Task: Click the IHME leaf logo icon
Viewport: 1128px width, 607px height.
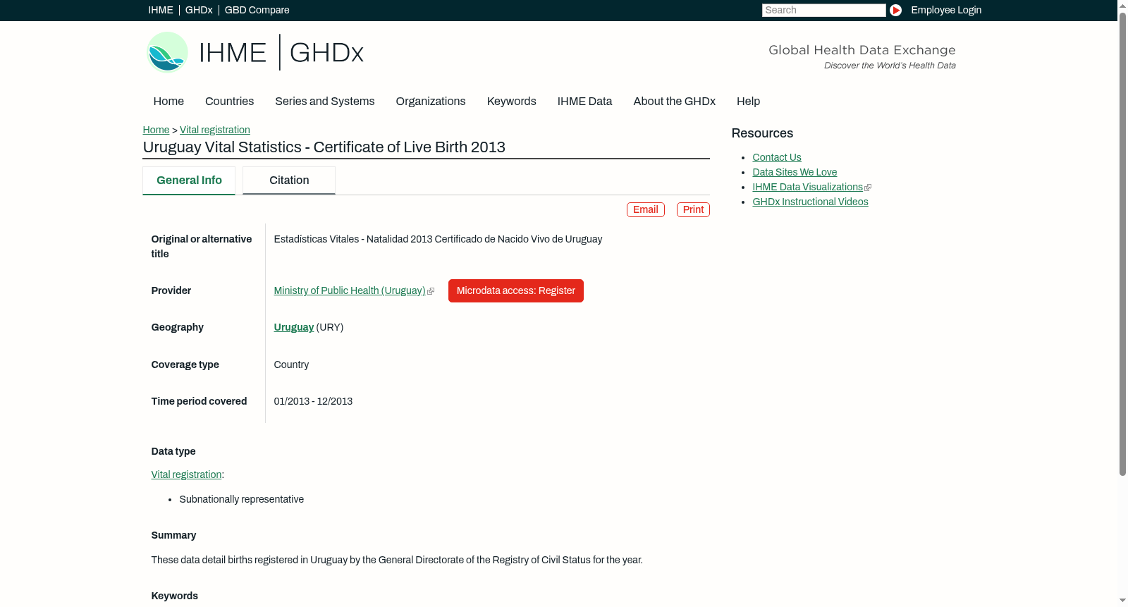Action: tap(167, 52)
